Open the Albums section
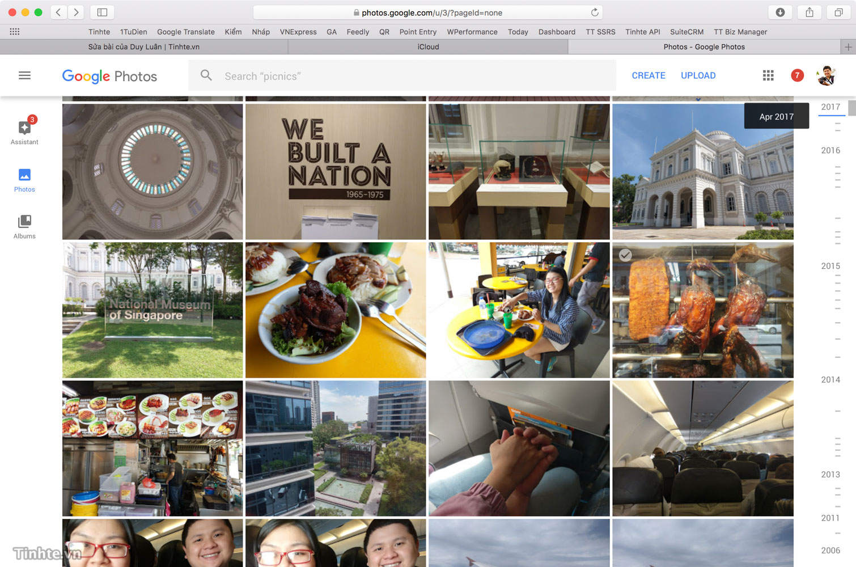The width and height of the screenshot is (856, 567). 24,227
